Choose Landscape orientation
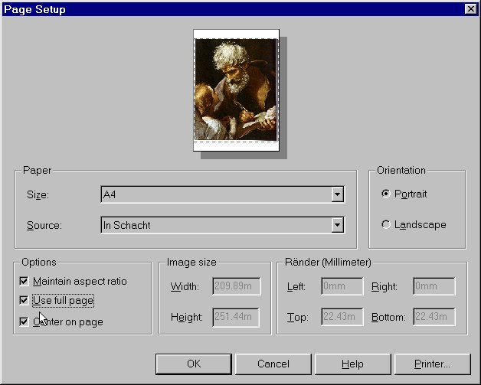Viewport: 481px width, 385px height. tap(385, 225)
